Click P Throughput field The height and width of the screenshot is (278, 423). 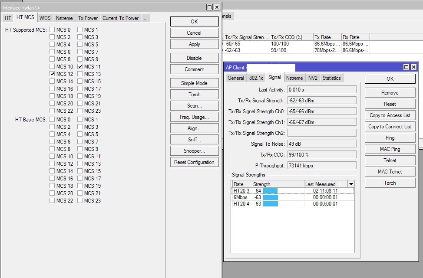[x=322, y=165]
